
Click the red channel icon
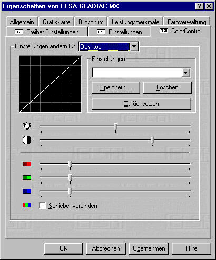27,164
